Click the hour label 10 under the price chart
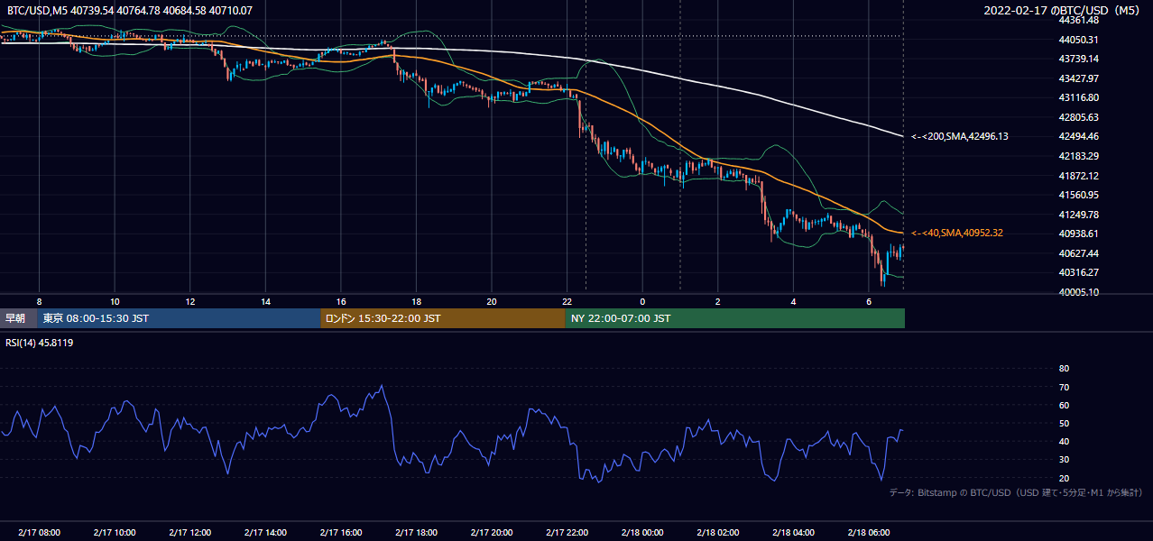 click(115, 301)
